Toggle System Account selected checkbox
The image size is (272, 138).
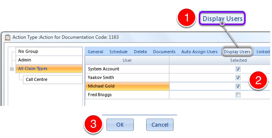pos(238,69)
